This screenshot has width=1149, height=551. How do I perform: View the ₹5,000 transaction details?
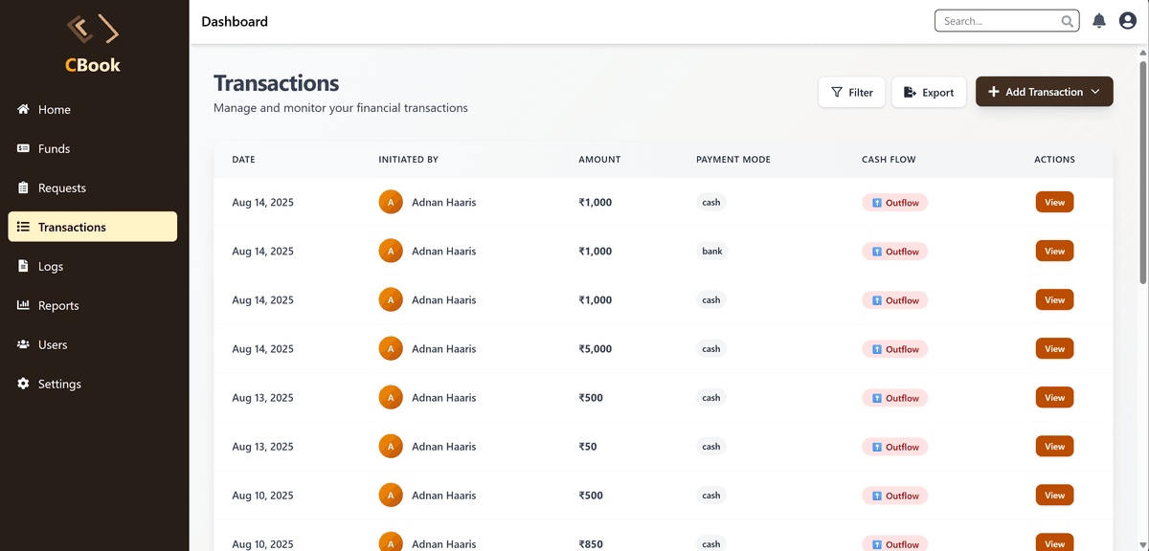1054,348
